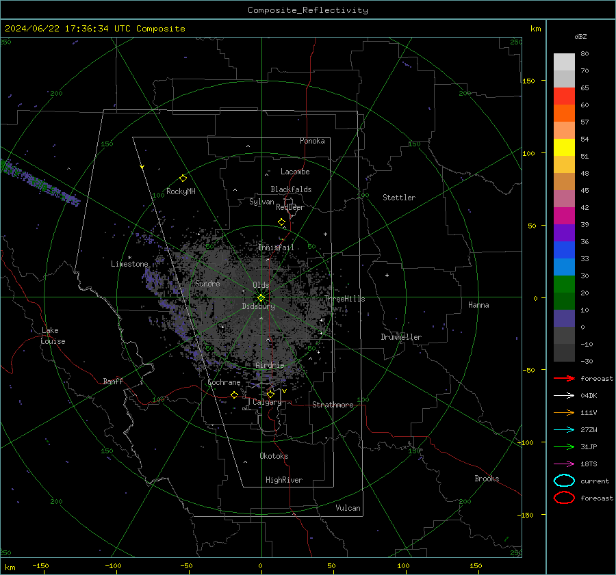Select the blue 36 dBZ color swatch
Screen dimensions: 616x575
click(x=564, y=250)
